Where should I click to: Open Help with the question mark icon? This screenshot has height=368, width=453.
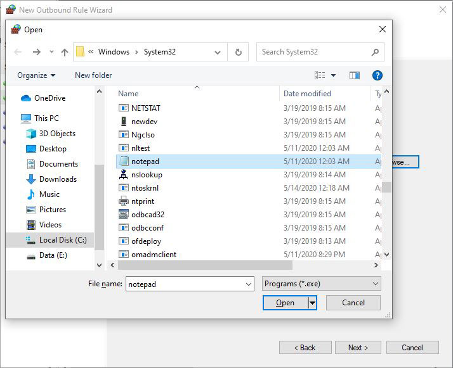coord(377,75)
